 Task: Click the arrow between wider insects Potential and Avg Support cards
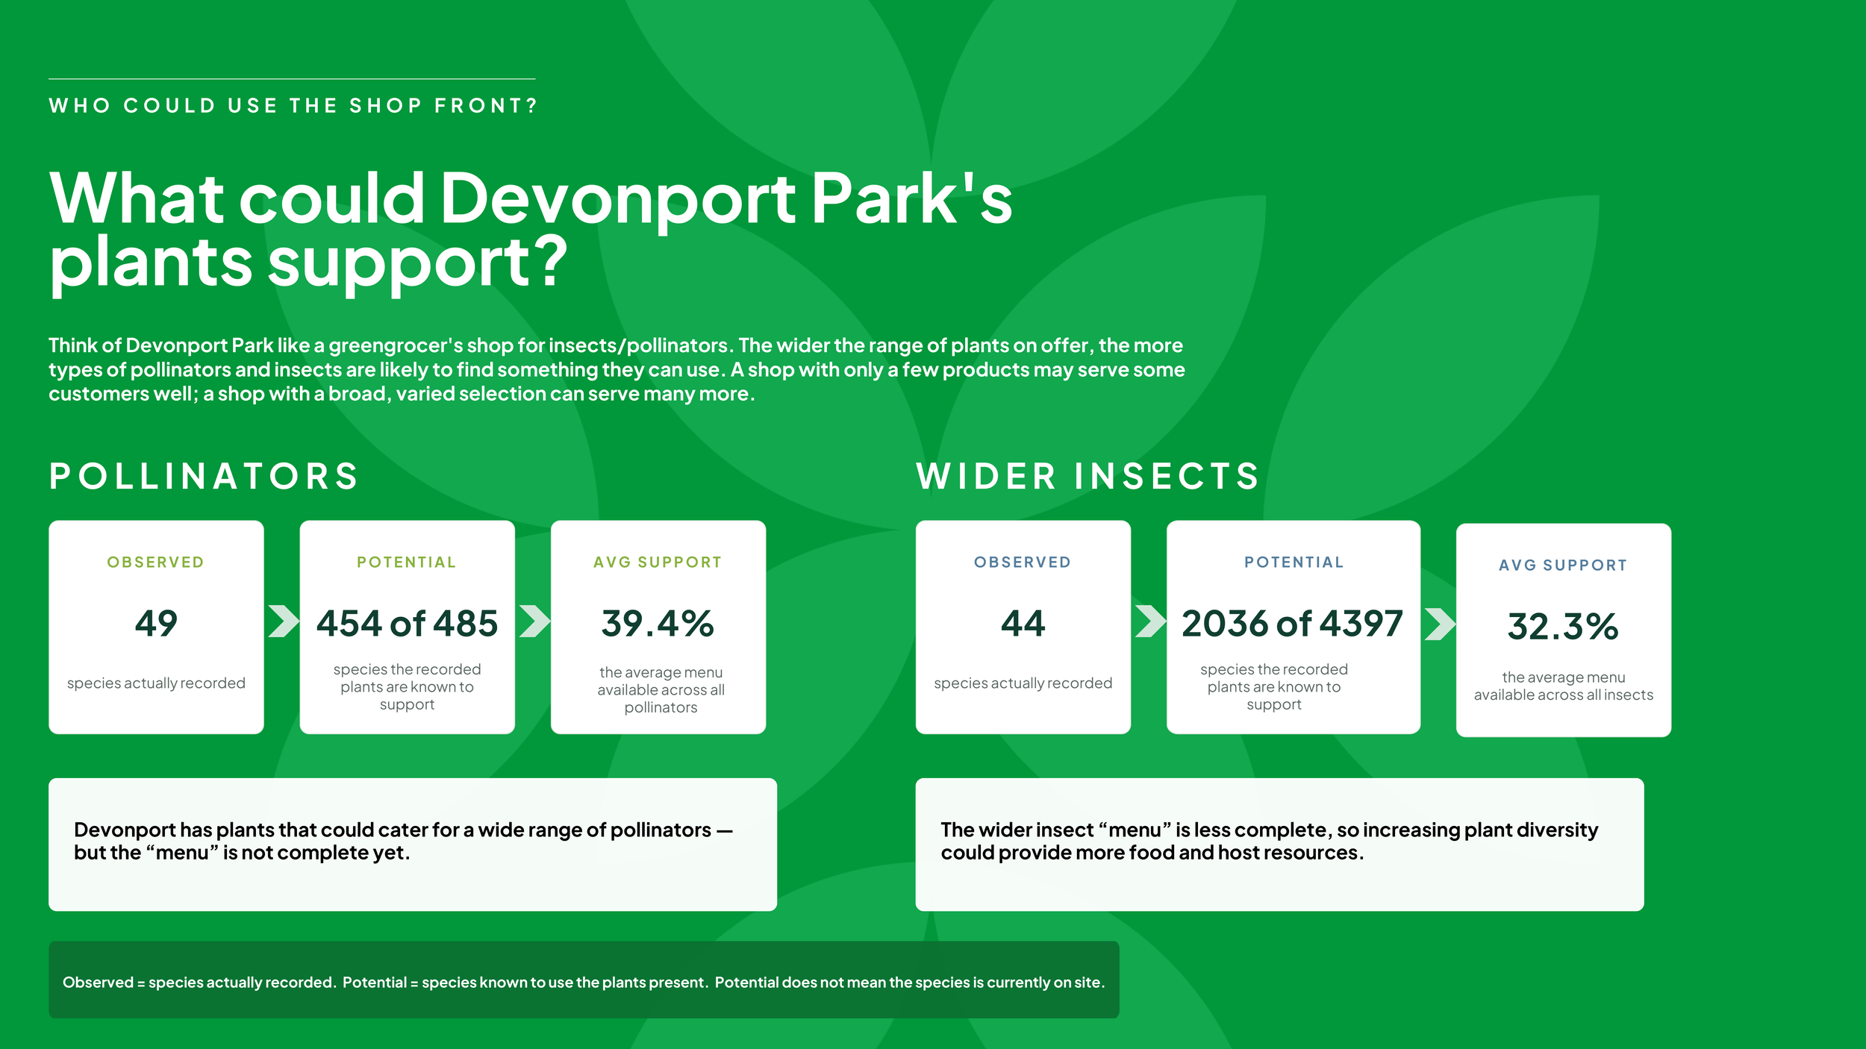click(x=1440, y=624)
